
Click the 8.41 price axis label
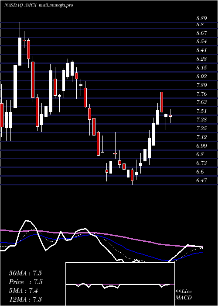pyautogui.click(x=201, y=50)
